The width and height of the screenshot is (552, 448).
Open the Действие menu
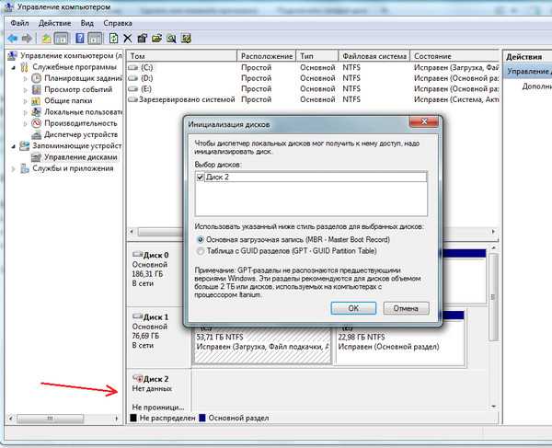tap(54, 23)
